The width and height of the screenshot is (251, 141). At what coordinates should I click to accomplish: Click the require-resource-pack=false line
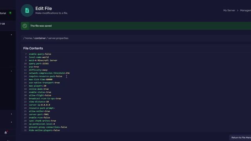45,76
